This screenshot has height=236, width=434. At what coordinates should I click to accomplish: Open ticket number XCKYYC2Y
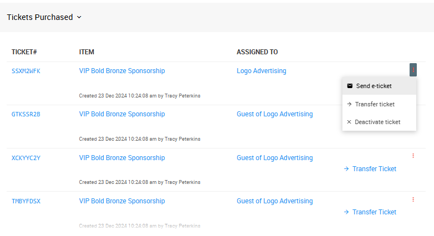(x=26, y=158)
